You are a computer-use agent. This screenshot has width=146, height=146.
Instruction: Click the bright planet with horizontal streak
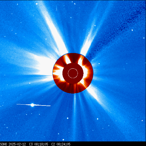click(33, 105)
